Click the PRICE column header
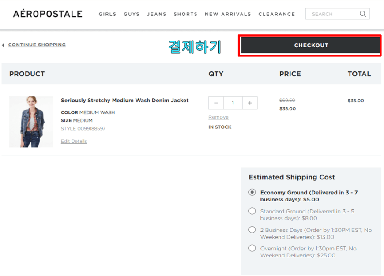The width and height of the screenshot is (384, 276). tap(290, 74)
